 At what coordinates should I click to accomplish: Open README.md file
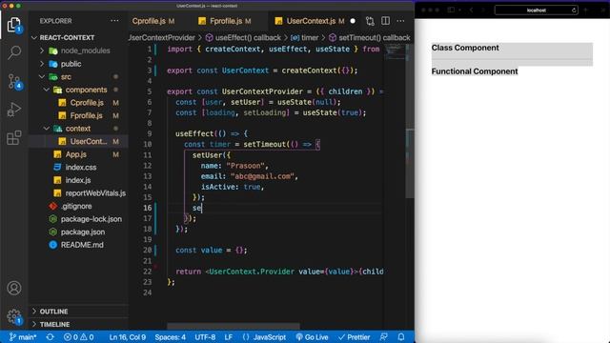[x=82, y=245]
